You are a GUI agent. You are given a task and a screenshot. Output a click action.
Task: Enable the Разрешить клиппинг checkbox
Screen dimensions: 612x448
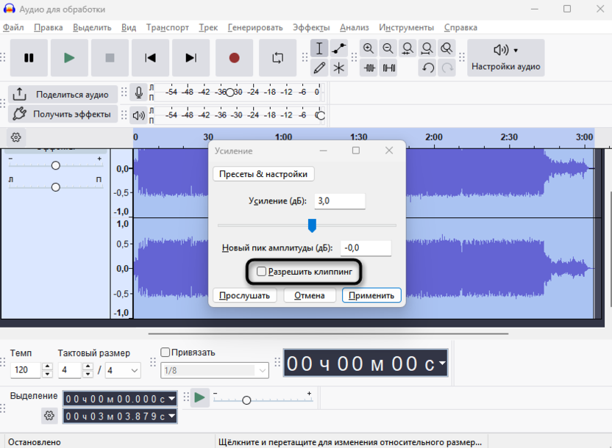262,272
